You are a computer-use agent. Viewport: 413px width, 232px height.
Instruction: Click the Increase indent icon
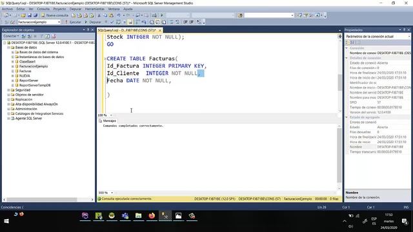pyautogui.click(x=192, y=22)
